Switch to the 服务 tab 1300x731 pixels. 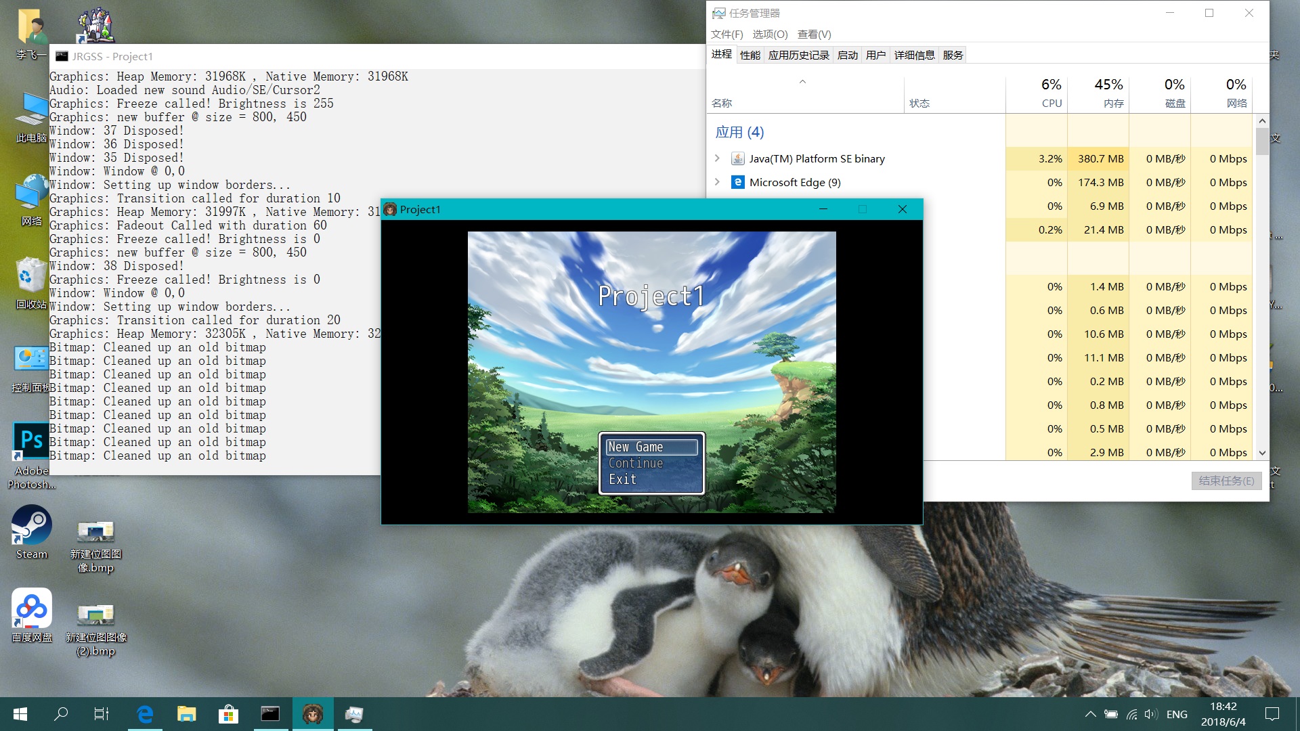(953, 55)
